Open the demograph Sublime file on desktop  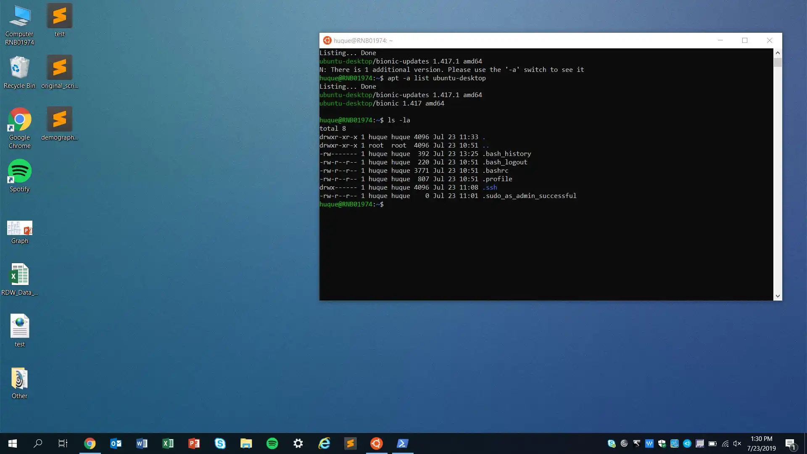(x=59, y=123)
